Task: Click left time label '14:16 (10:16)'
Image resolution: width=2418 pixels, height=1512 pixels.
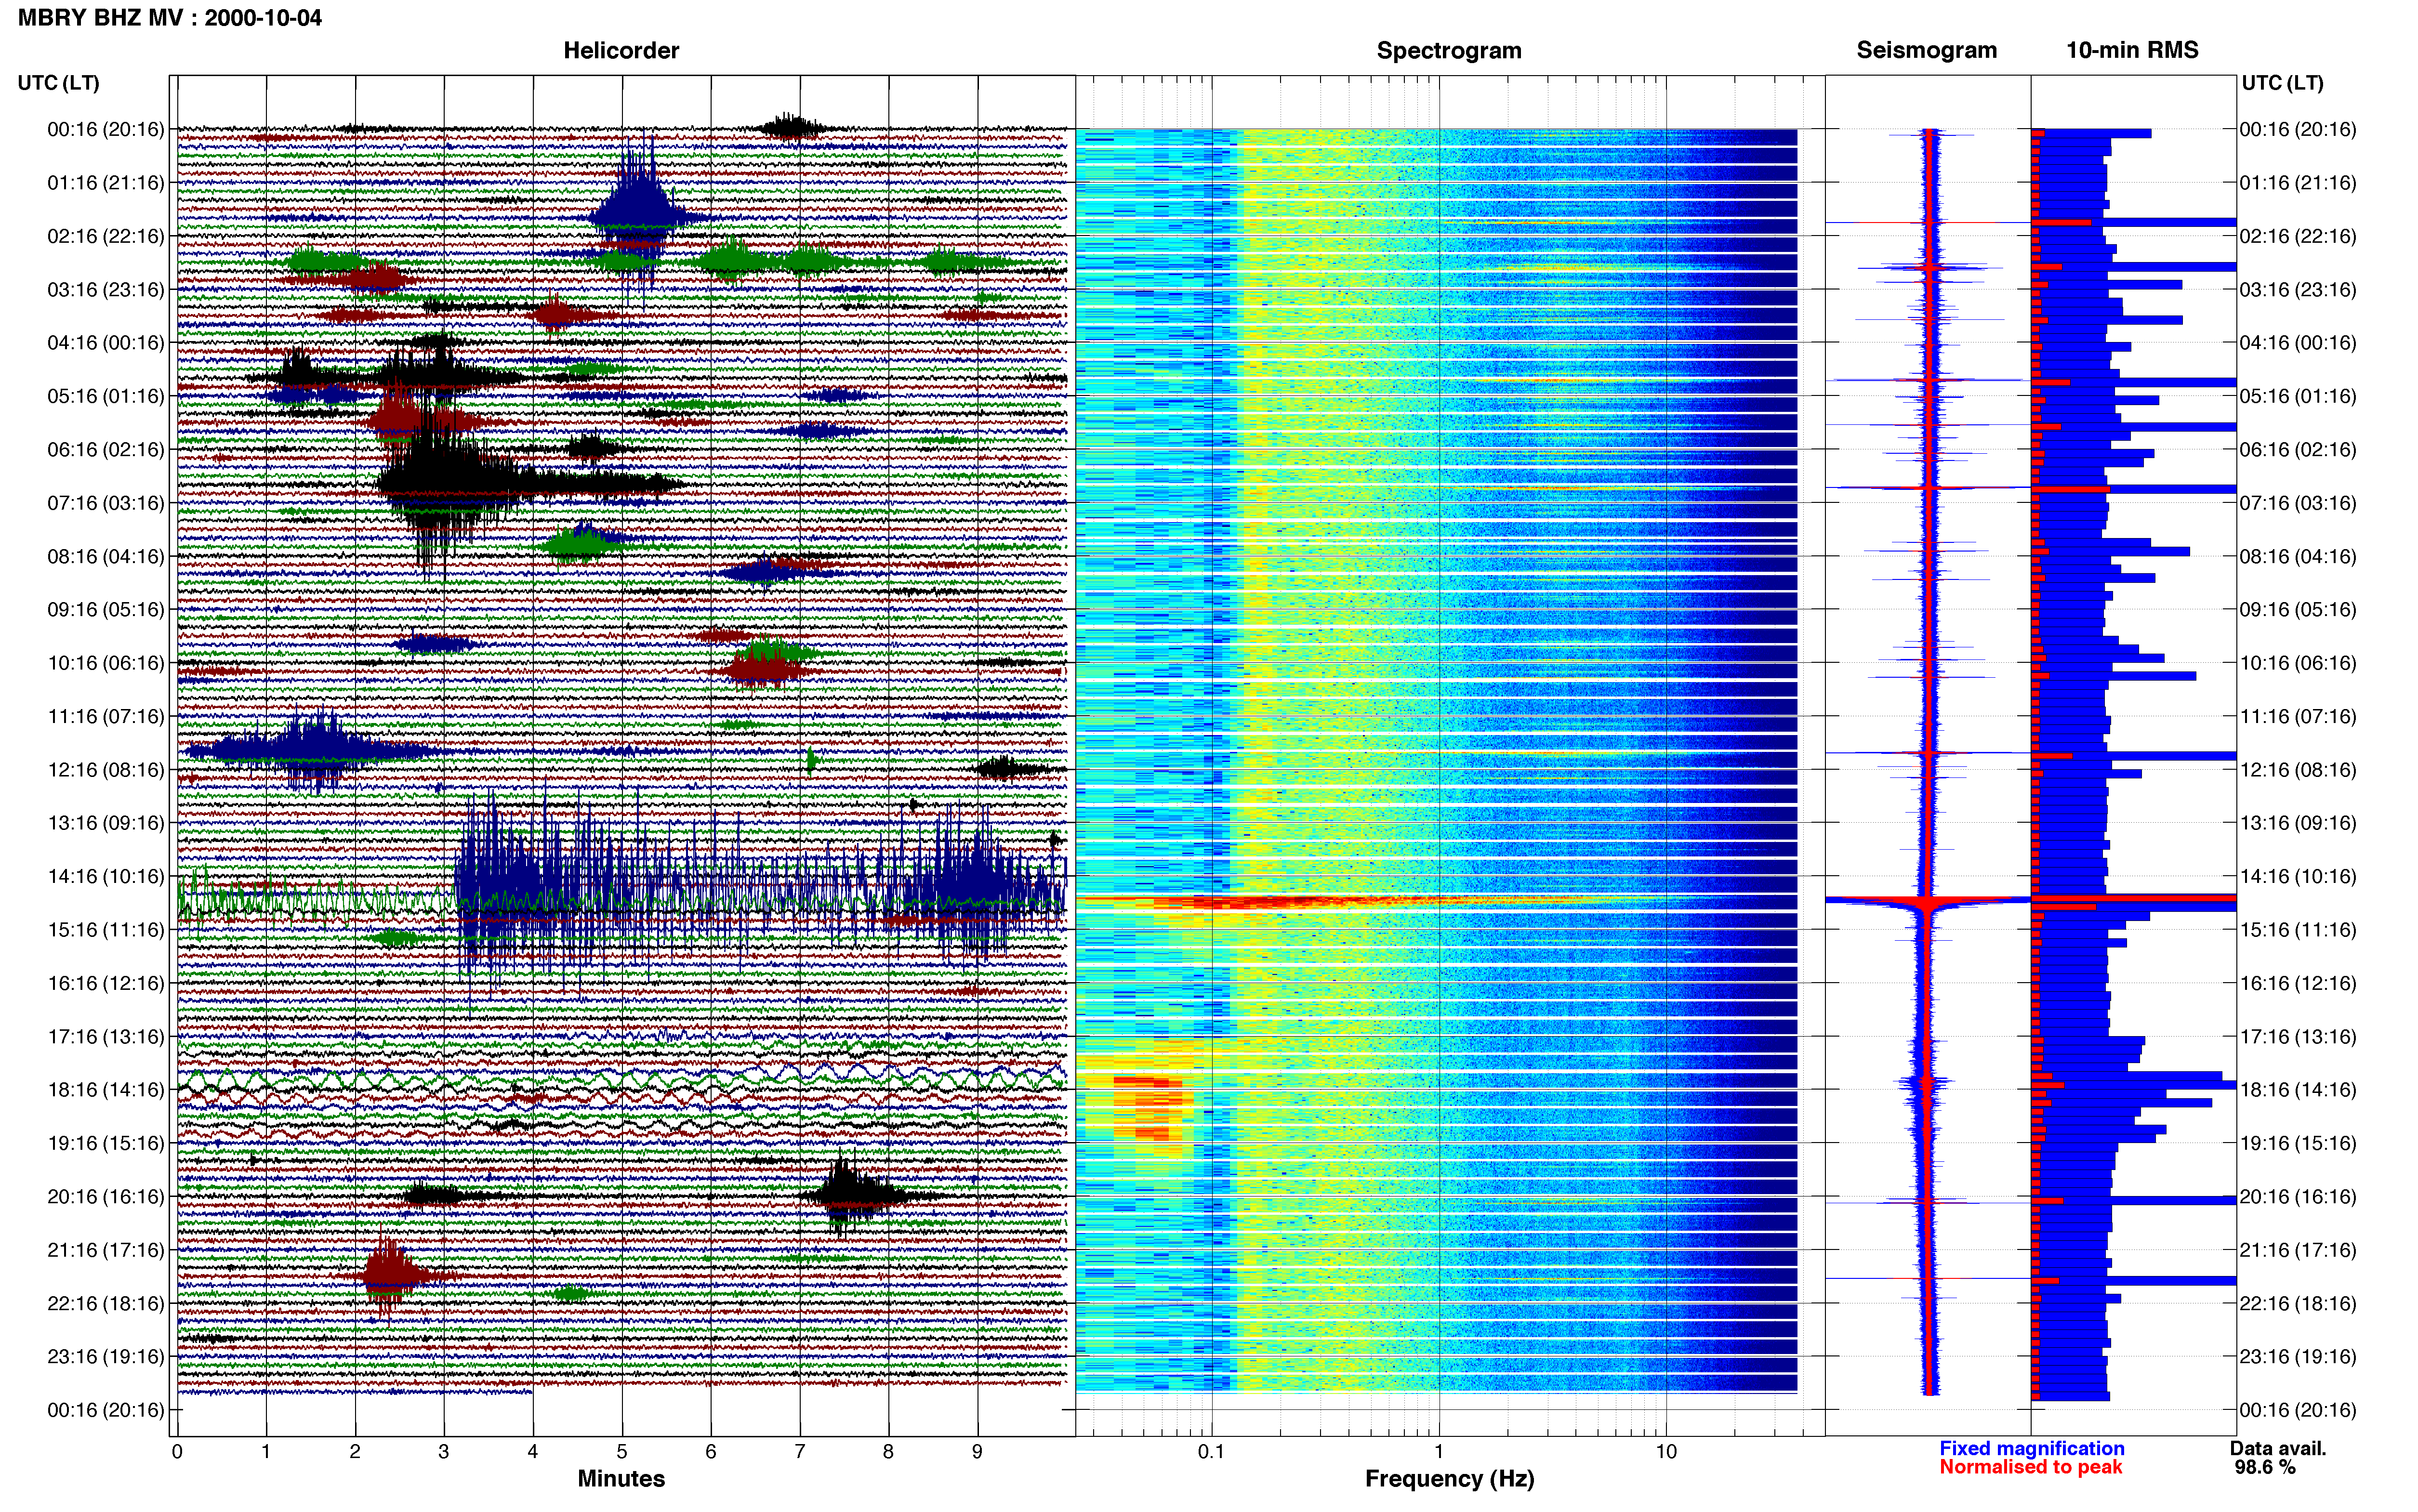Action: (106, 876)
